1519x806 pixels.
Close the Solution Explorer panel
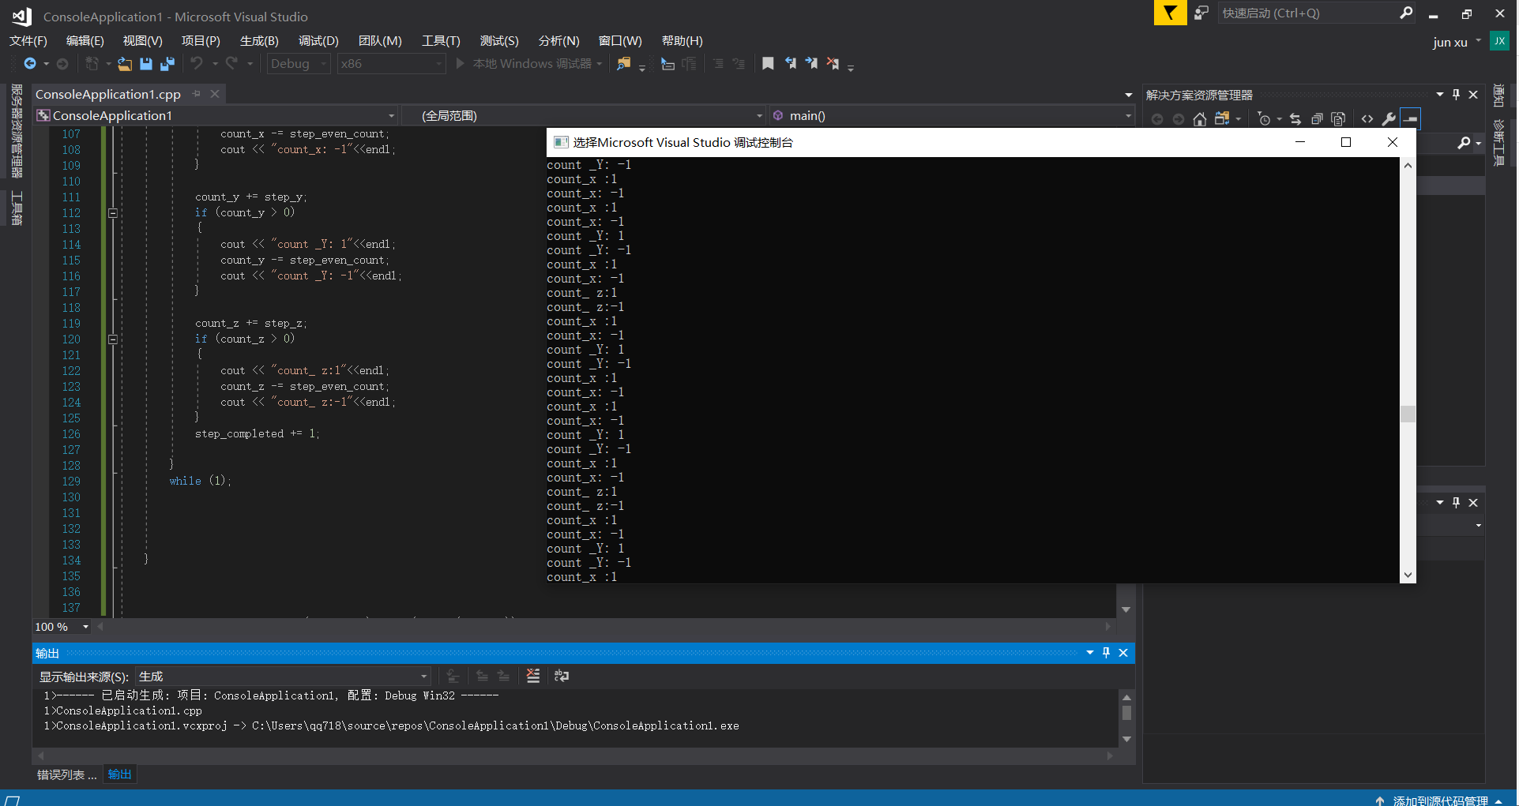(1473, 95)
